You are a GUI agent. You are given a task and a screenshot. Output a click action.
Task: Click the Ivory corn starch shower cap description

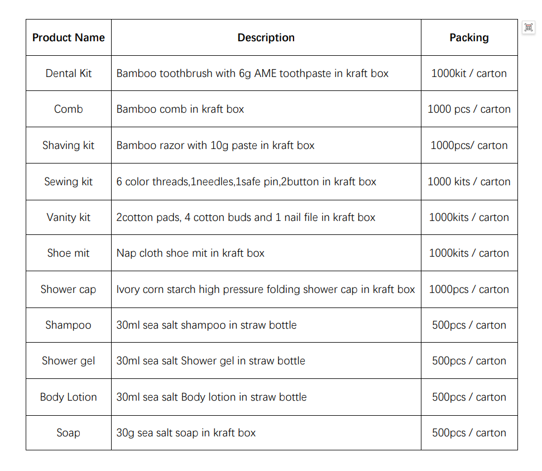coord(266,289)
